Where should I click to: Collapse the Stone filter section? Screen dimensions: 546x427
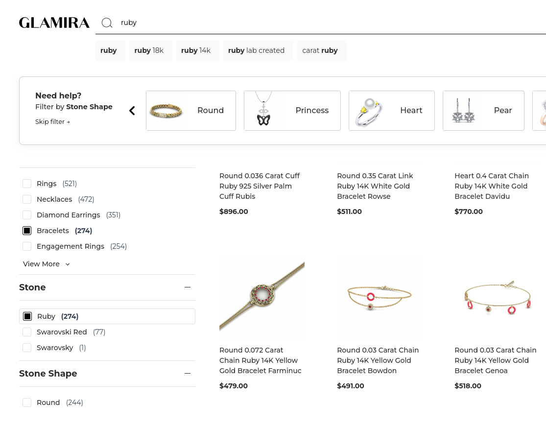(188, 287)
